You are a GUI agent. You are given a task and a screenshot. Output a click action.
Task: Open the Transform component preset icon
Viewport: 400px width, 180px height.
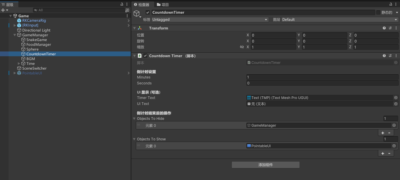(390, 28)
